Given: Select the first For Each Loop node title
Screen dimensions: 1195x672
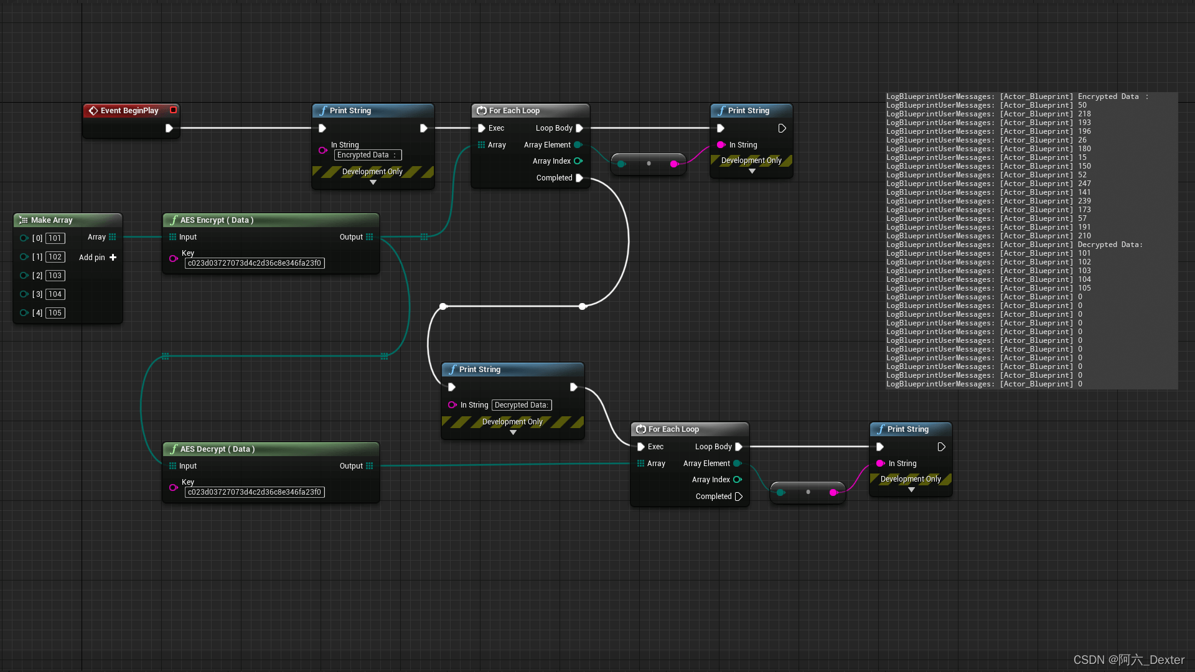Looking at the screenshot, I should point(514,111).
